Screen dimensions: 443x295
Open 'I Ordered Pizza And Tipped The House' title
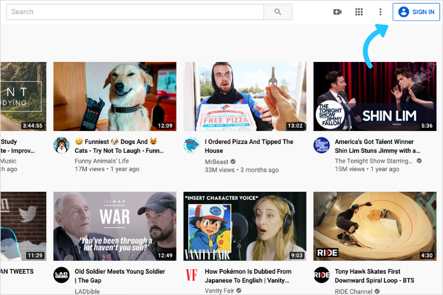pyautogui.click(x=249, y=146)
